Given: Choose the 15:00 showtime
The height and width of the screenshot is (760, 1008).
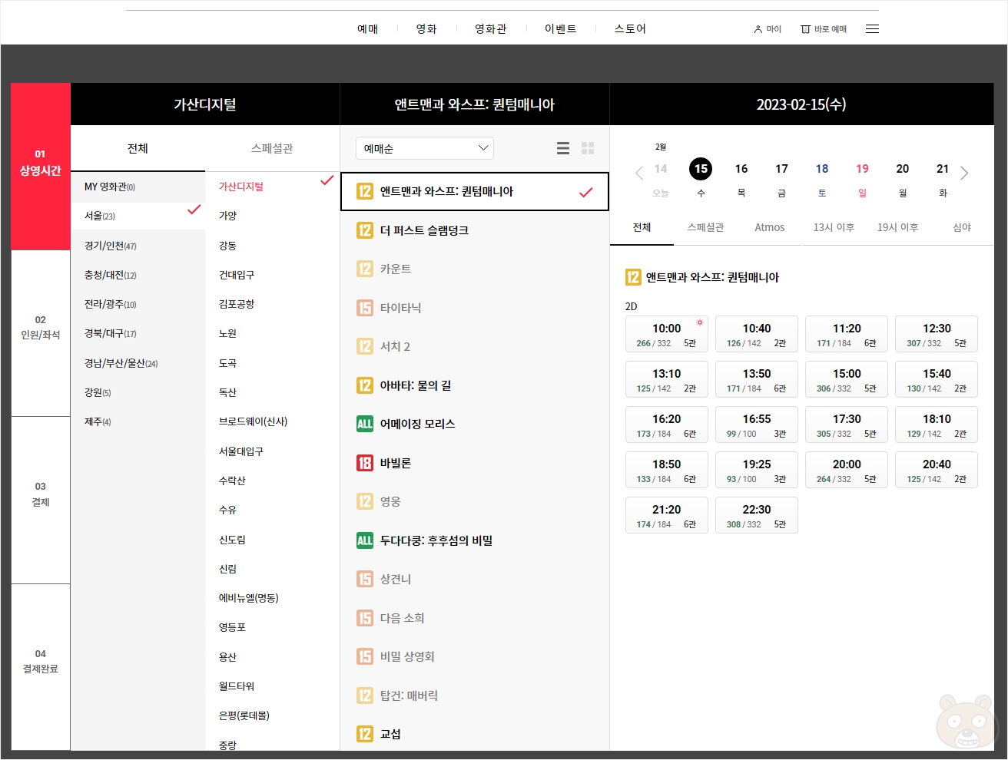Looking at the screenshot, I should [847, 379].
